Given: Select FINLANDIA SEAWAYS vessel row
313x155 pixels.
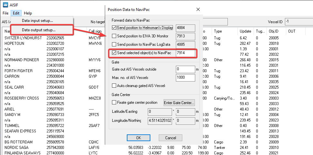Looking at the screenshot, I should (x=23, y=153).
